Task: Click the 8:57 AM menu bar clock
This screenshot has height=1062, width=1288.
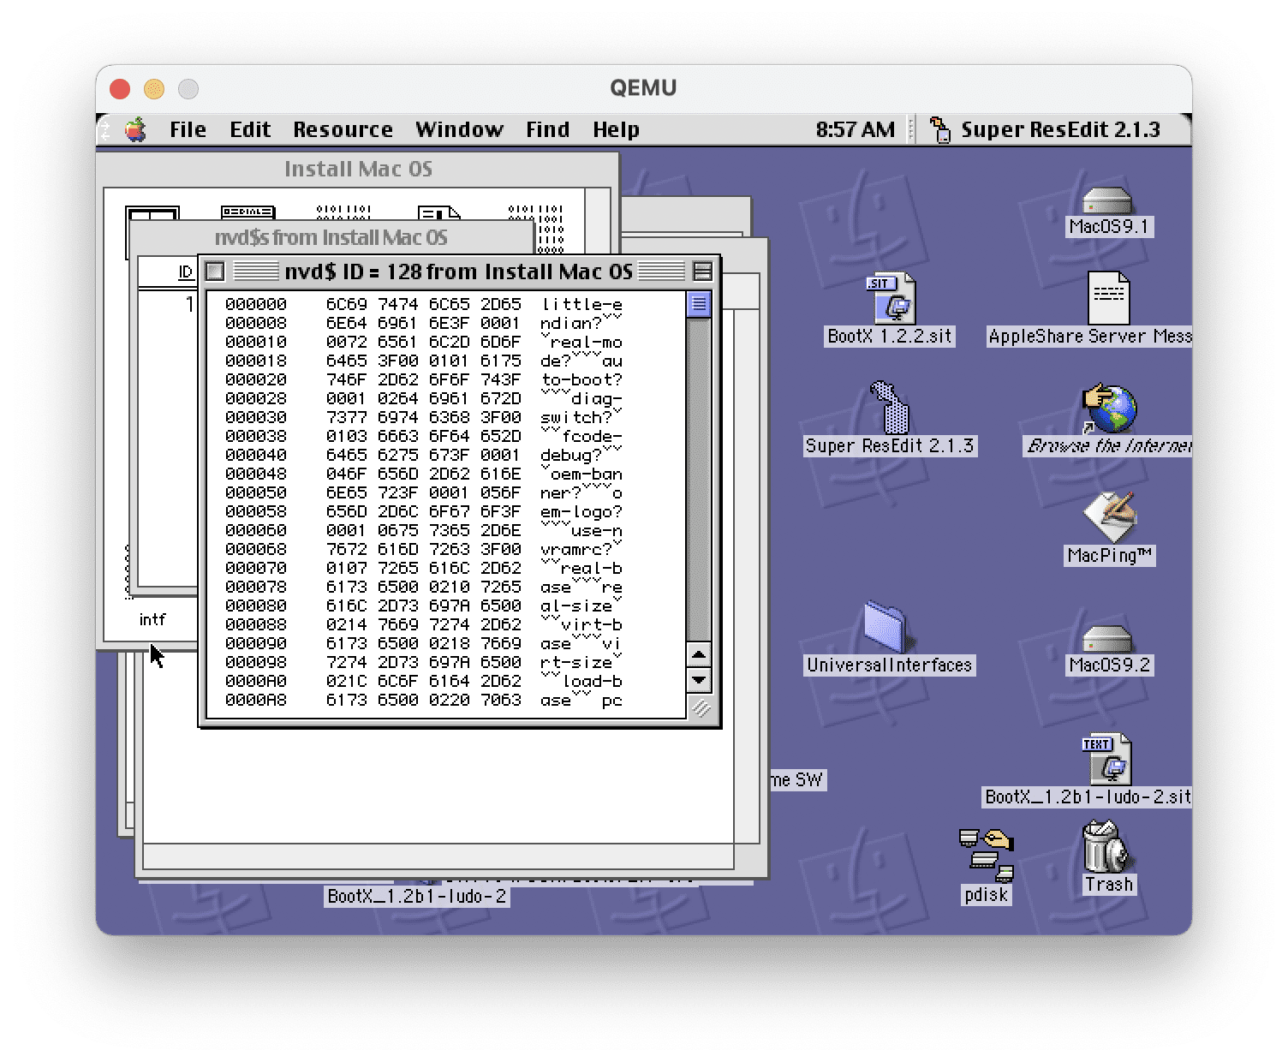Action: coord(855,130)
